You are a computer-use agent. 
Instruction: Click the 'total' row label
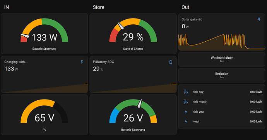click(196, 121)
